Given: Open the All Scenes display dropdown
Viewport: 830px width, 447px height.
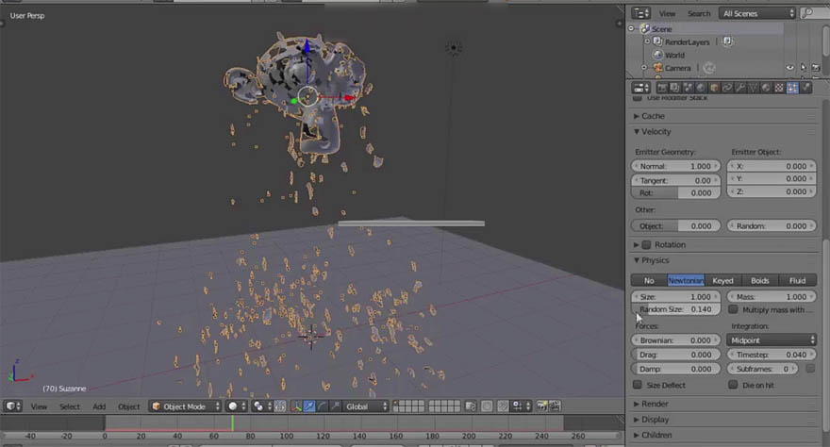Looking at the screenshot, I should tap(757, 13).
